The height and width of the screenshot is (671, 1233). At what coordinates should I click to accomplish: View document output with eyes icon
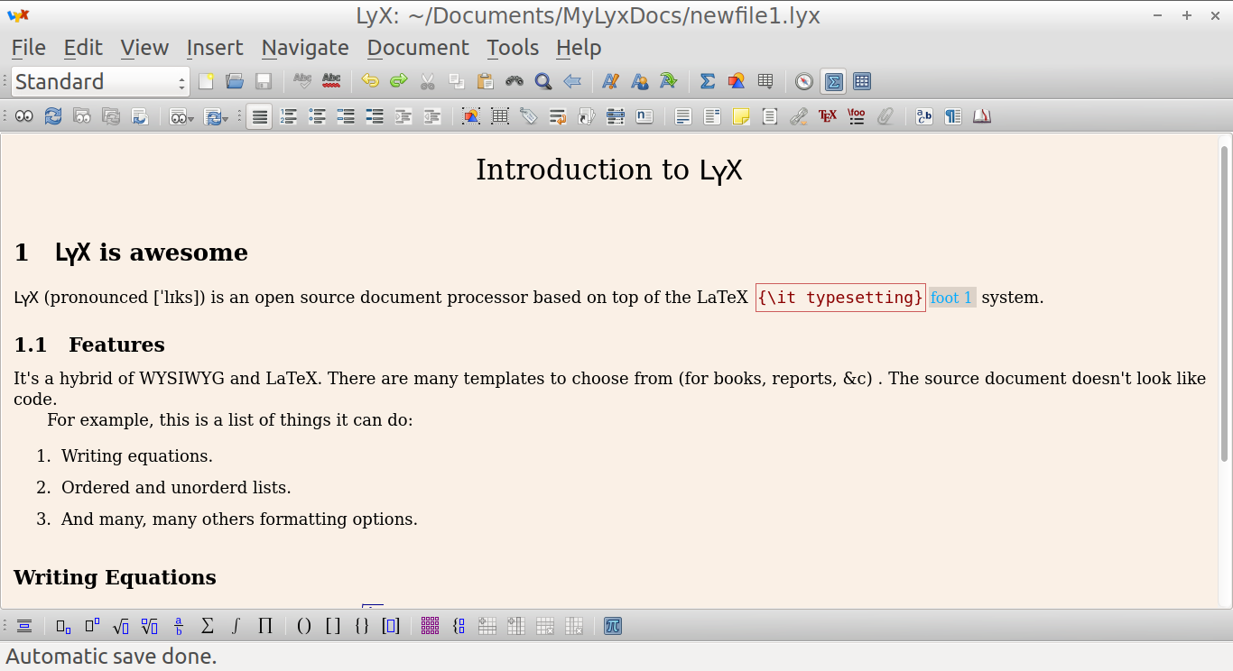24,116
